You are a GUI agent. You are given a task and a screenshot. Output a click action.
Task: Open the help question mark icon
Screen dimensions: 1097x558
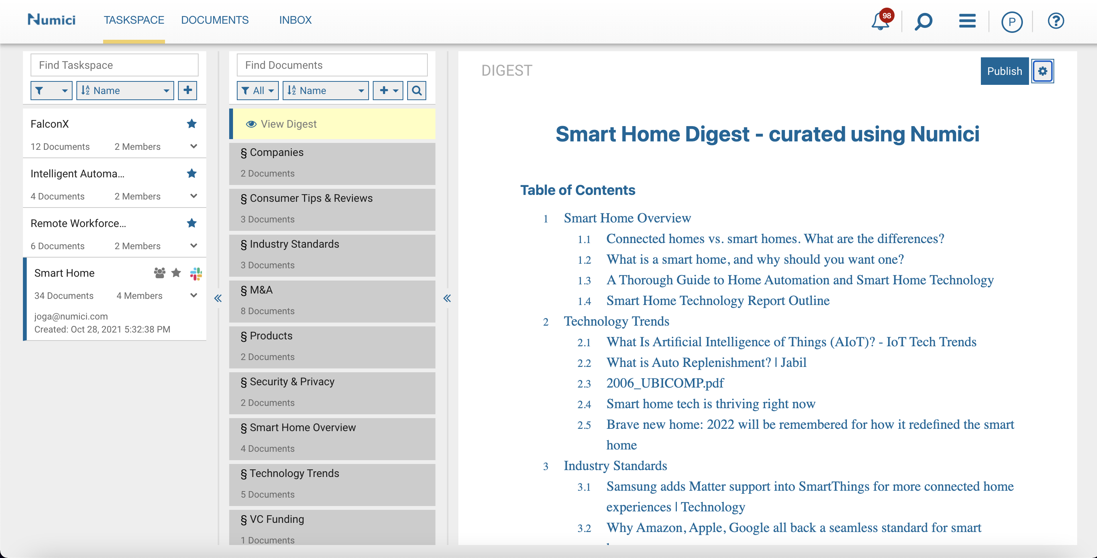tap(1056, 21)
